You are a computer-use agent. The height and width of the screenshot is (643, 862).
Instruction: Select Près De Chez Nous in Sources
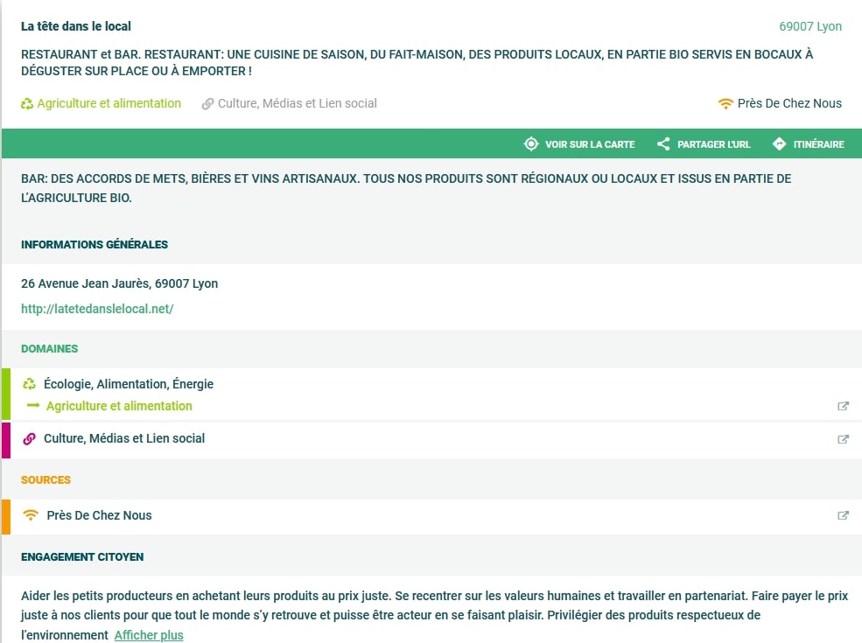(x=99, y=515)
